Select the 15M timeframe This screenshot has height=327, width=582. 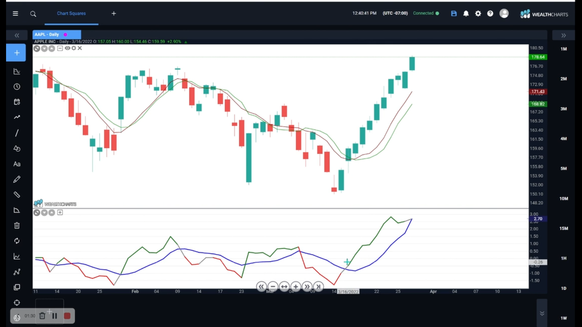coord(564,228)
